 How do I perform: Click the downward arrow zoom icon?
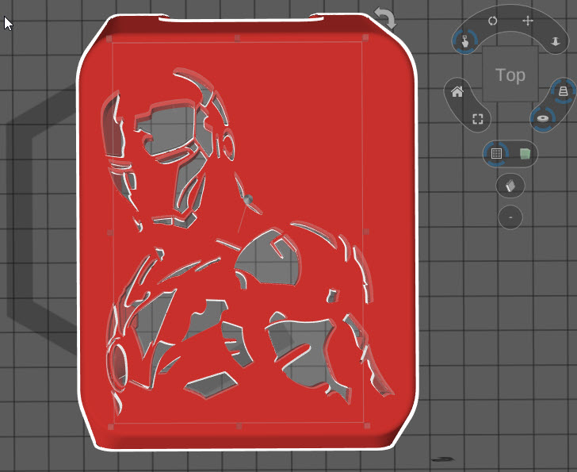pyautogui.click(x=556, y=41)
